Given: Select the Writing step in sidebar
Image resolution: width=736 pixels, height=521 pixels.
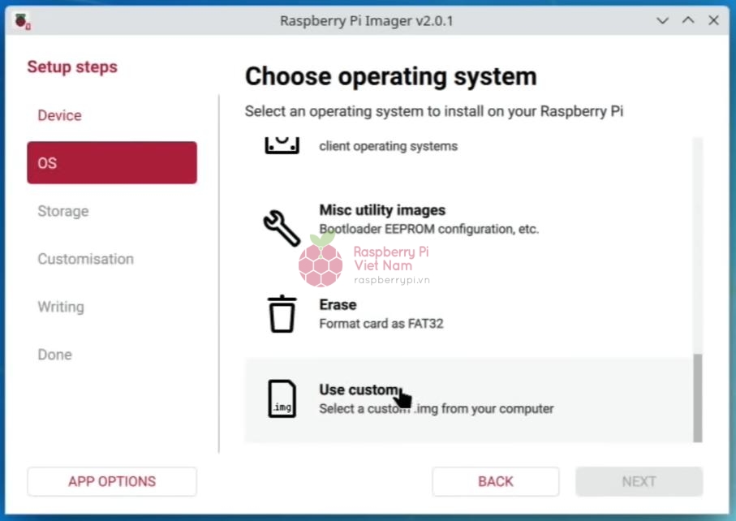Looking at the screenshot, I should (60, 307).
